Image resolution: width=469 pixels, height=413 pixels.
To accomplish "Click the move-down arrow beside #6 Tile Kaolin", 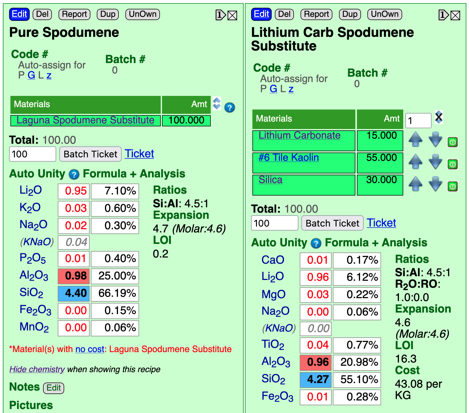I will click(x=436, y=162).
